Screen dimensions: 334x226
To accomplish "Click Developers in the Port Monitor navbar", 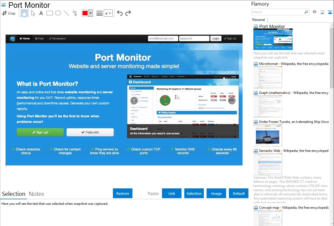I will click(x=57, y=38).
